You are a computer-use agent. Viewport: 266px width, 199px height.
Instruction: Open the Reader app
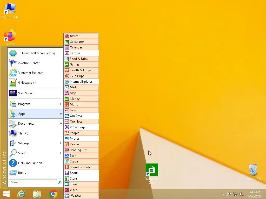[81, 144]
